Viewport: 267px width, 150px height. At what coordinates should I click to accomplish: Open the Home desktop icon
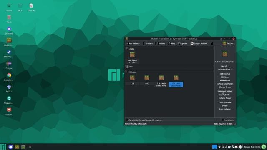pyautogui.click(x=9, y=7)
